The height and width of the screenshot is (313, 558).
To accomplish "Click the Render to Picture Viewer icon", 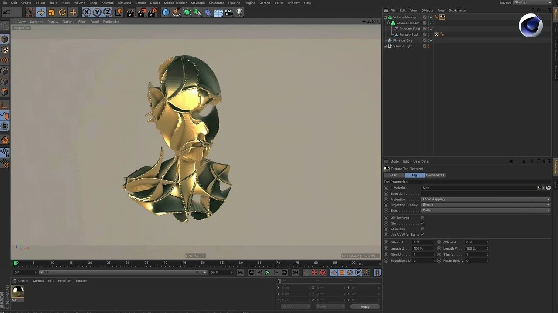I will 141,12.
